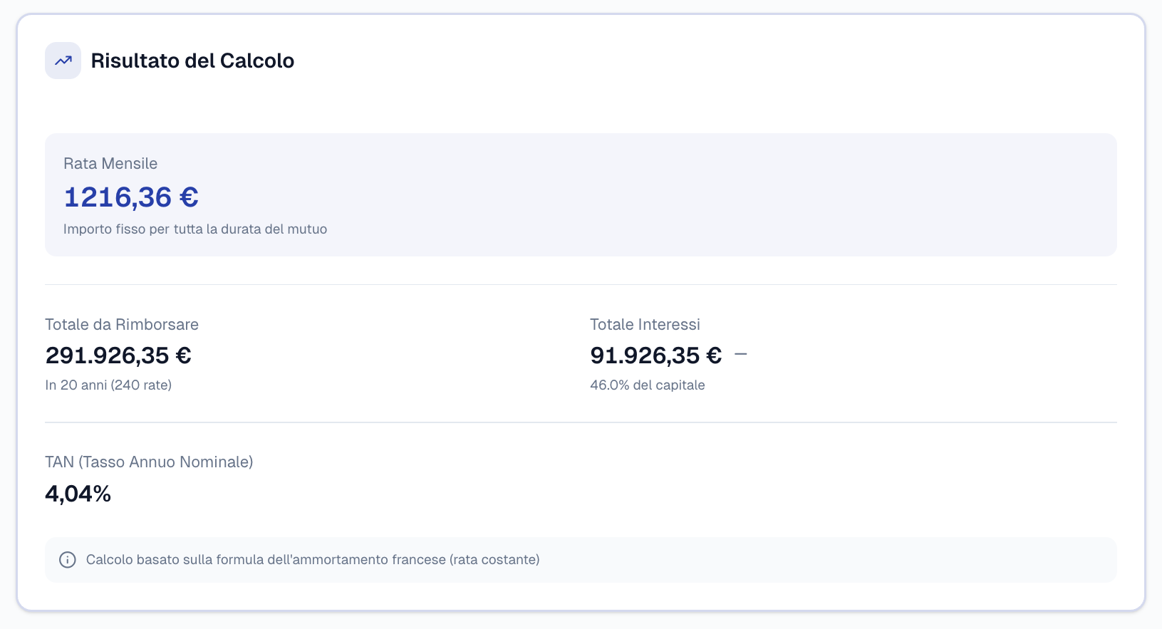1162x629 pixels.
Task: Click the dash icon beside Totale Interessi amount
Action: [741, 354]
